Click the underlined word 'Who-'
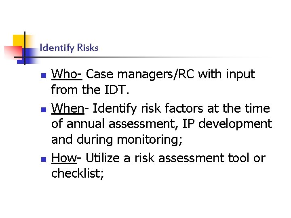Image resolution: width=291 pixels, height=218 pixels. pyautogui.click(x=67, y=74)
